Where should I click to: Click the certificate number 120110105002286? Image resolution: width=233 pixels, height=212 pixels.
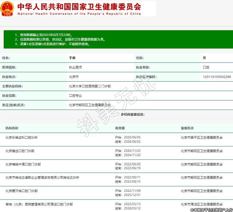coord(217,77)
